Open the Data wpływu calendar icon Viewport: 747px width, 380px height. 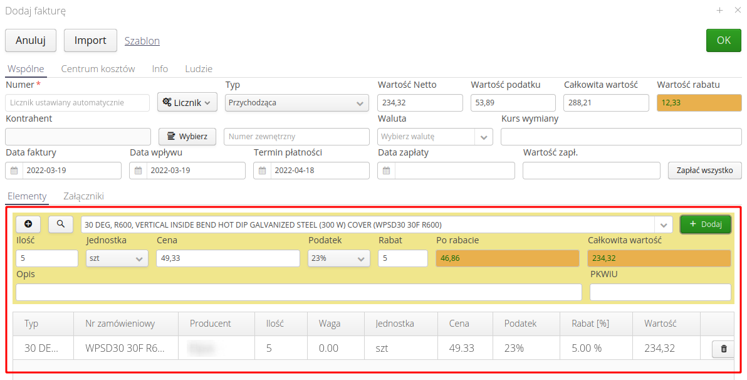(x=138, y=171)
